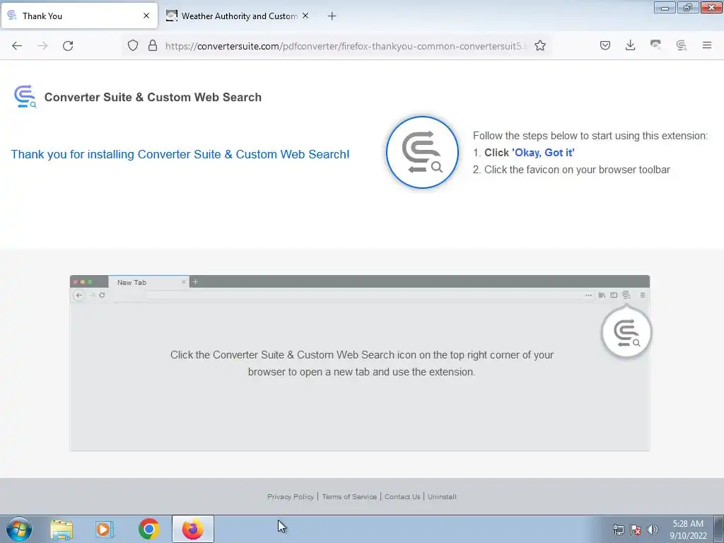
Task: Click the Show desktop strip
Action: [x=718, y=529]
